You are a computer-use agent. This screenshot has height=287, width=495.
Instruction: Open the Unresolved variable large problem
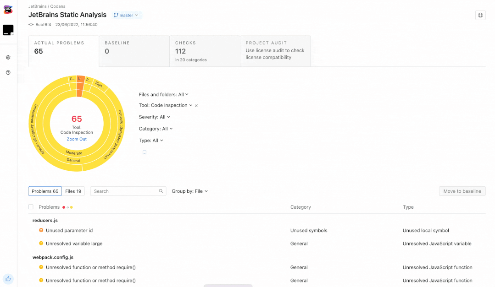(74, 244)
